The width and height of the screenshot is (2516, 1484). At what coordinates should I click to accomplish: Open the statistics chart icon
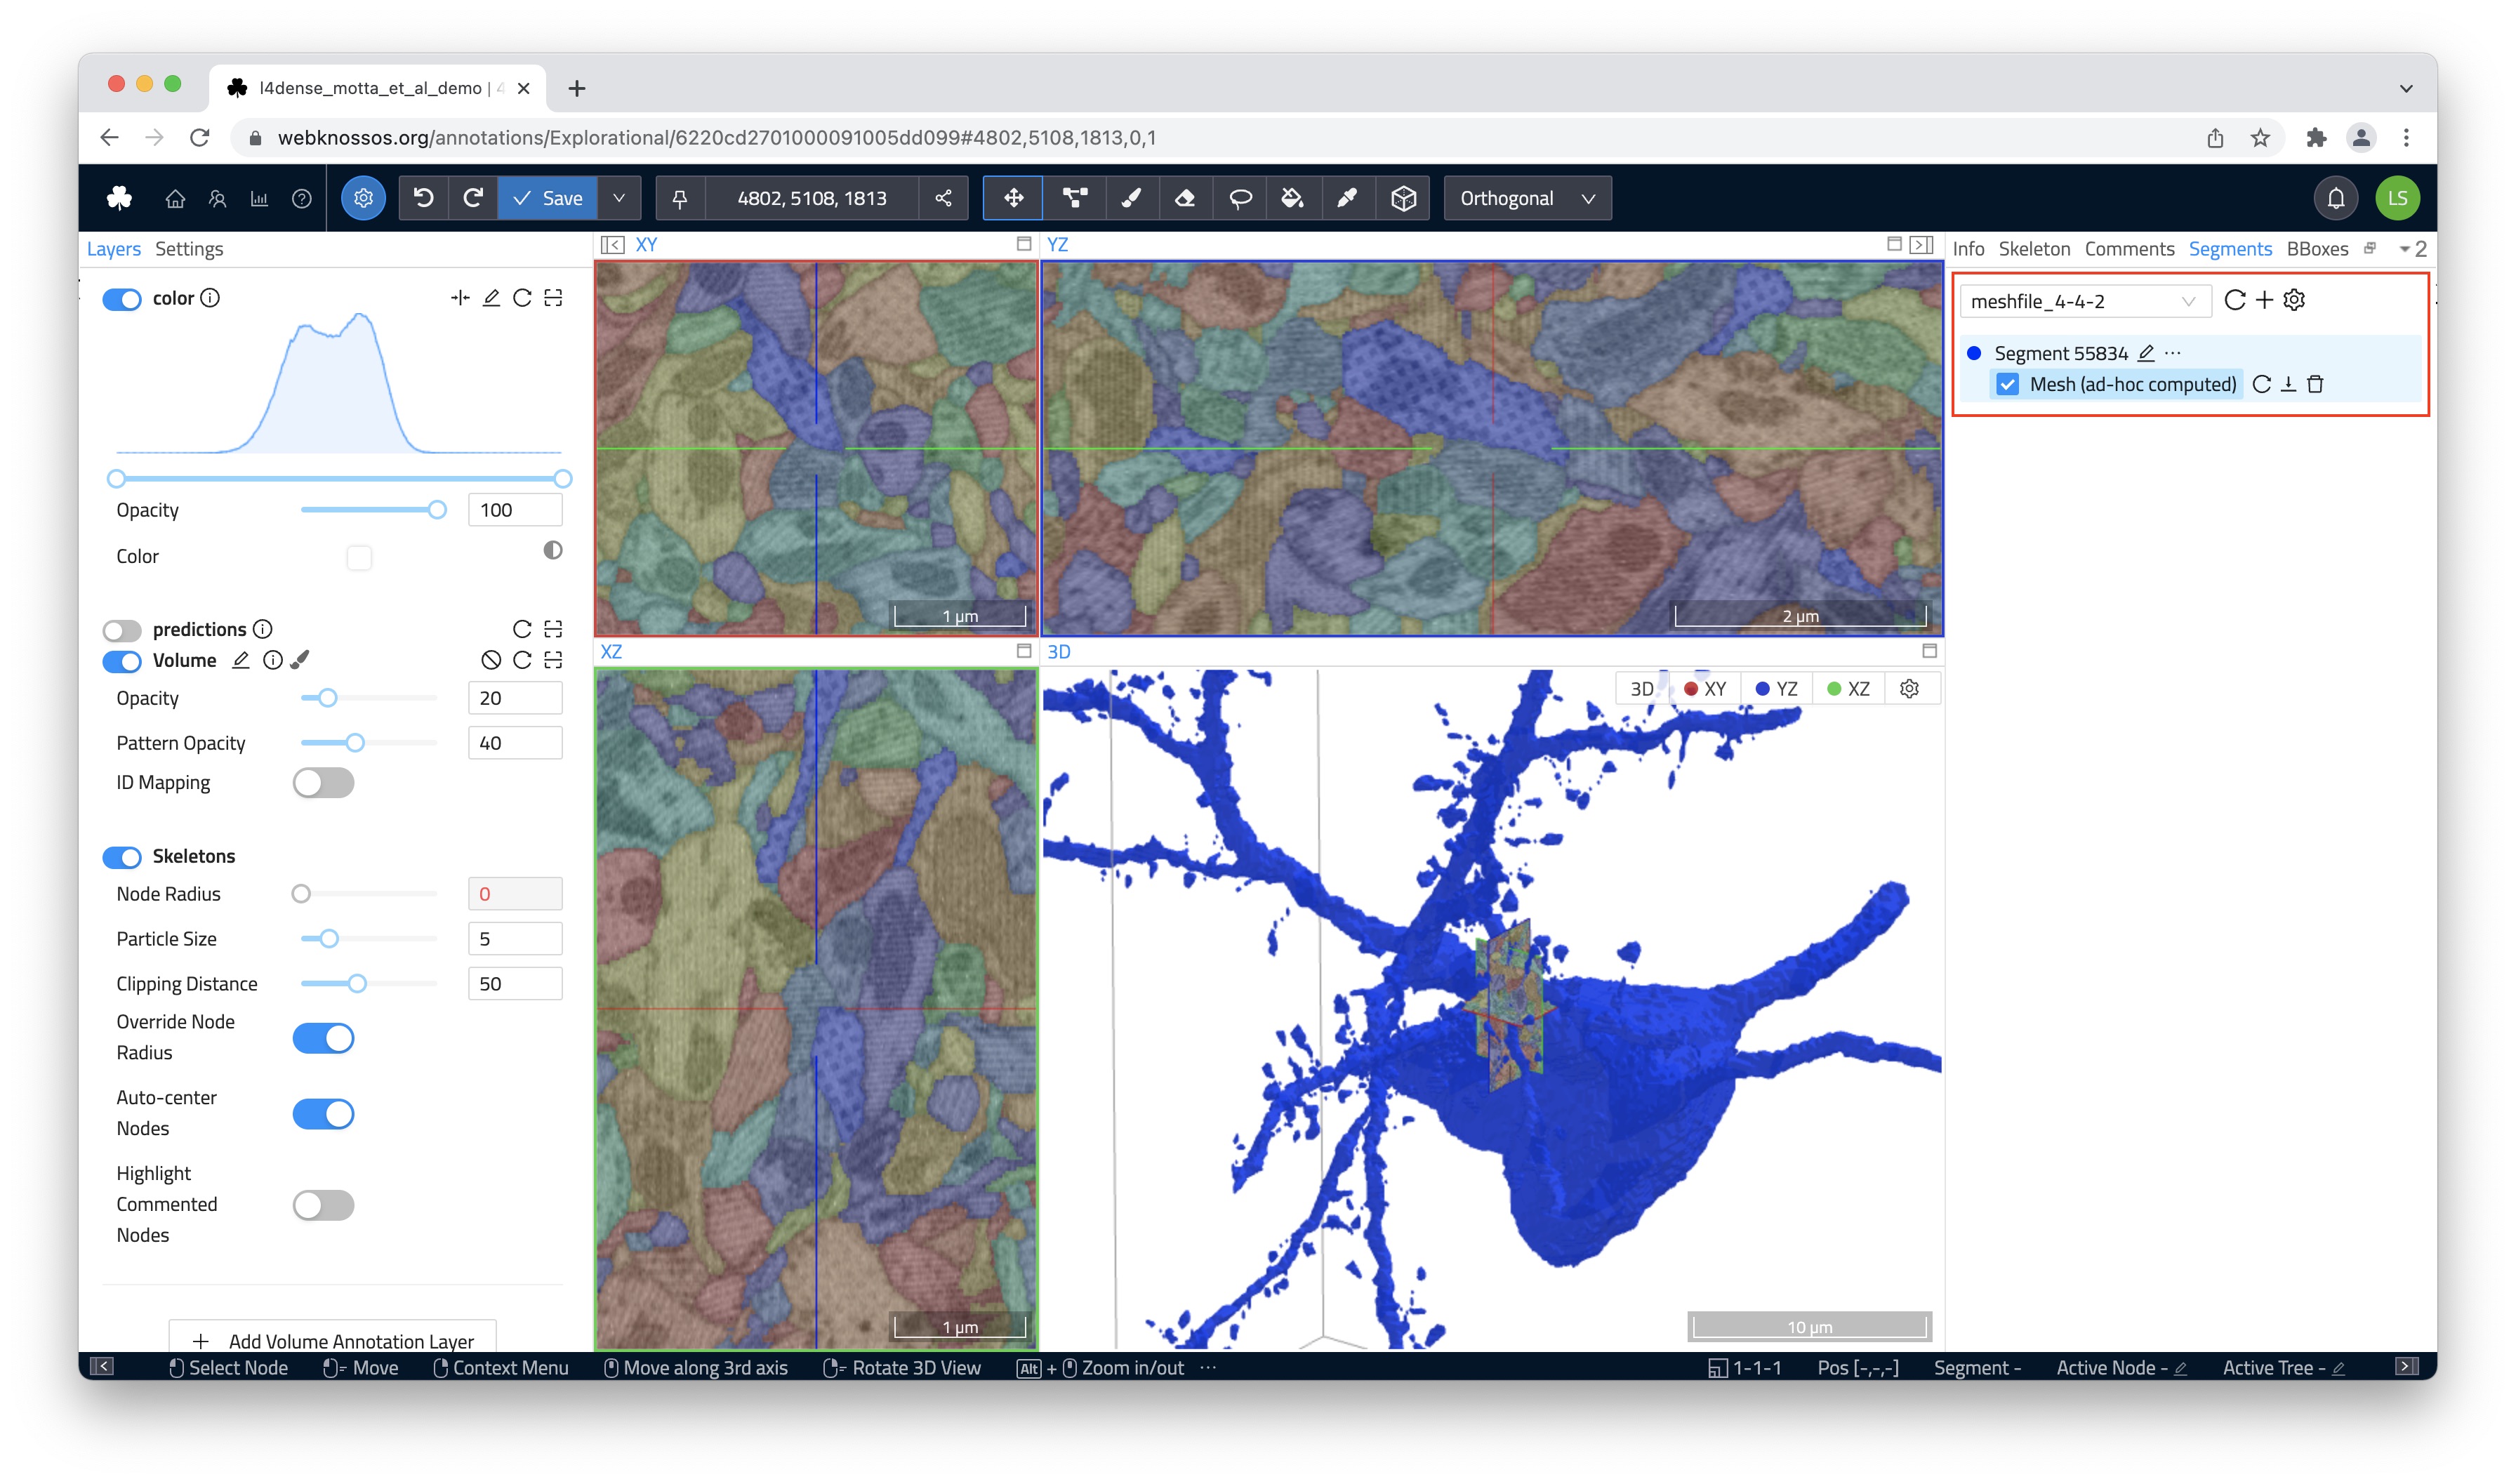[x=259, y=199]
